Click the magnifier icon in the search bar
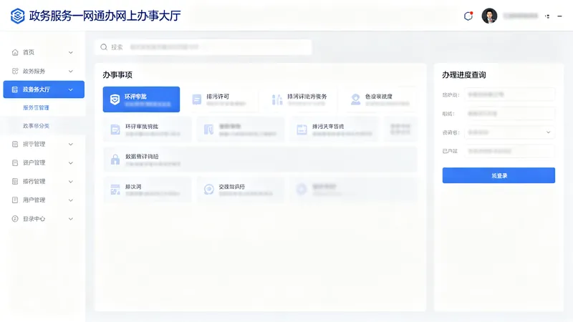The image size is (573, 322). tap(104, 47)
